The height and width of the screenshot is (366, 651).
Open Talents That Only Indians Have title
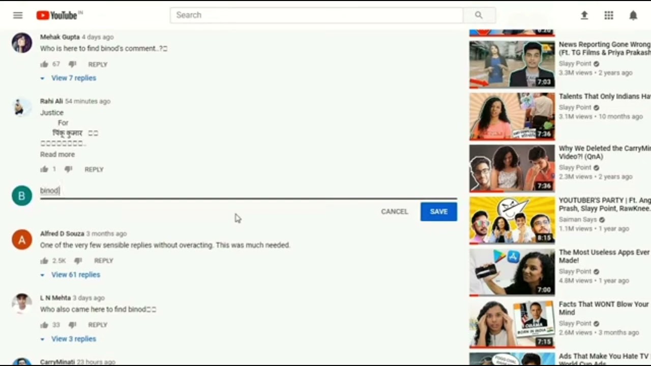point(605,97)
